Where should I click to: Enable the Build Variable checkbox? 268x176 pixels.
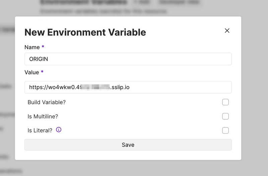coord(225,102)
